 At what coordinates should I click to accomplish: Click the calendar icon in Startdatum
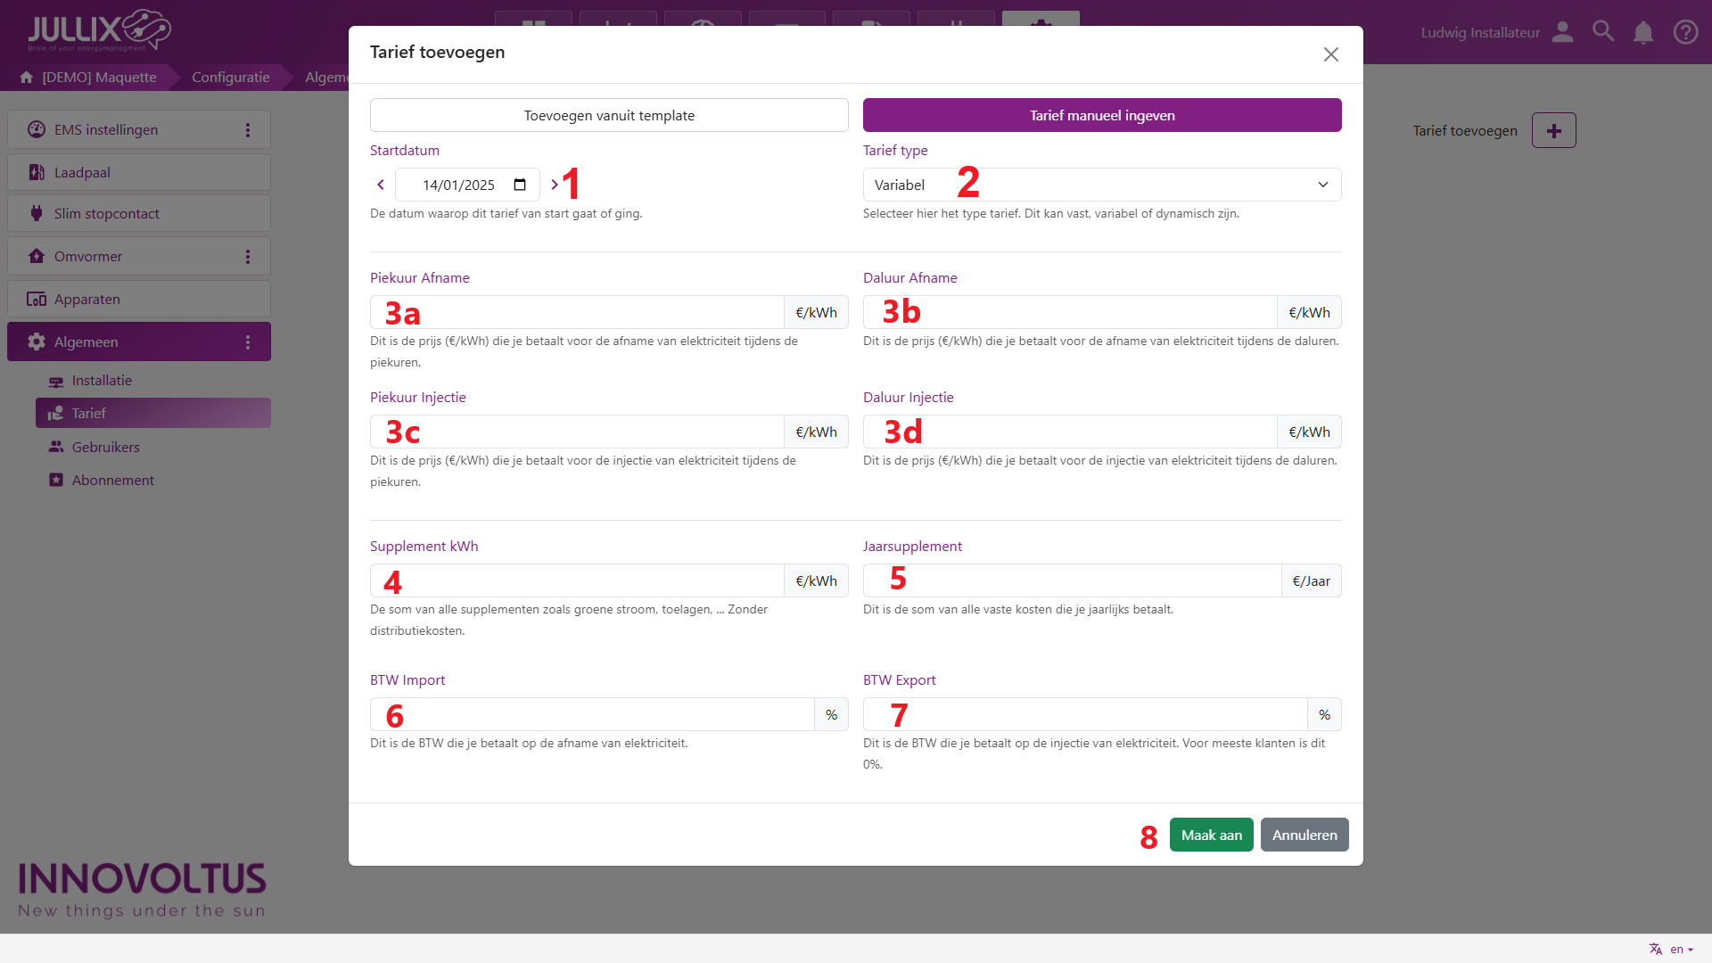[520, 185]
